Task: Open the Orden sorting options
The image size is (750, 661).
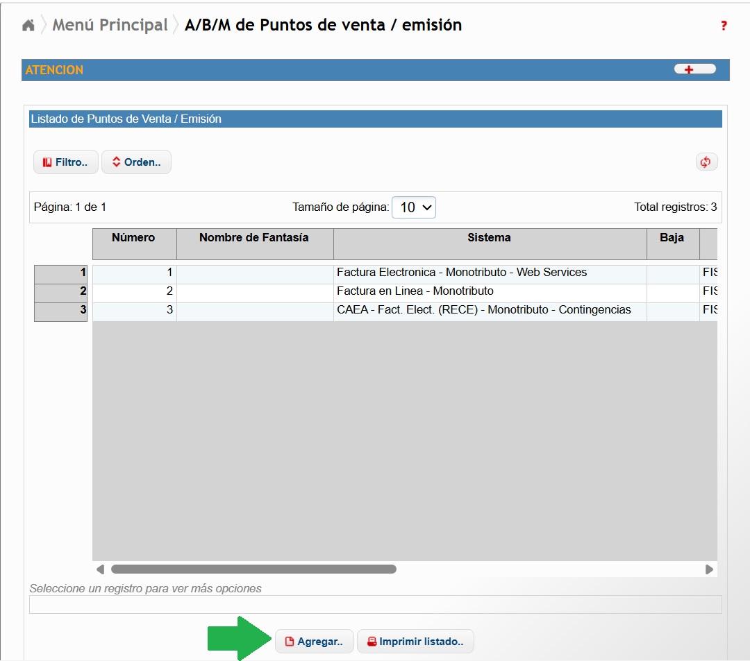Action: tap(136, 162)
